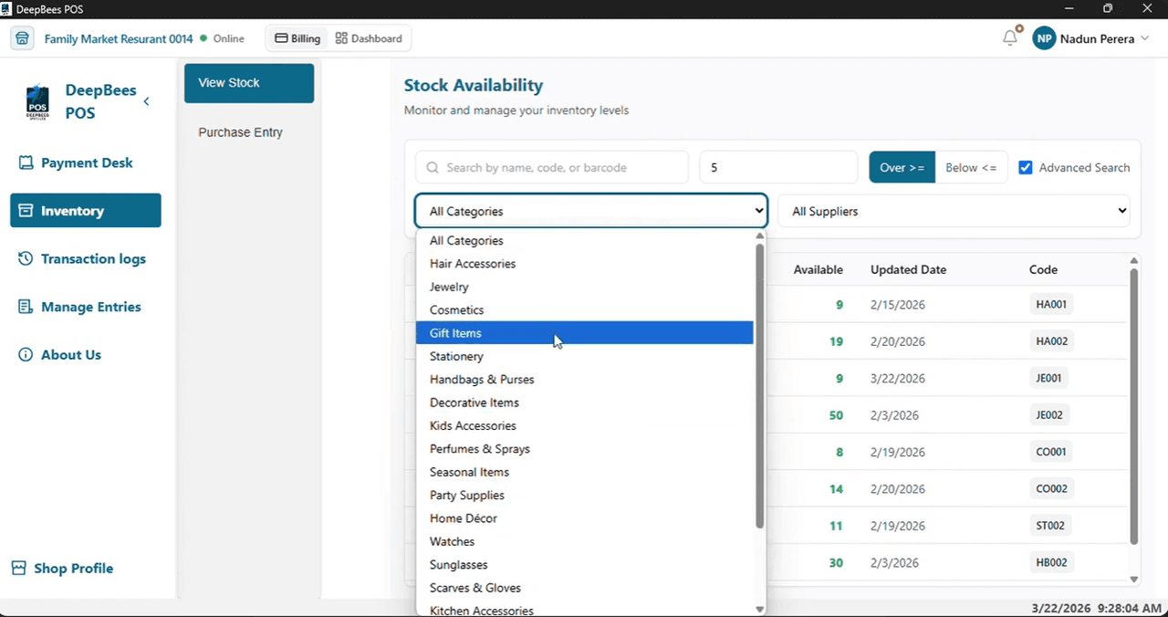Choose Watches category

pyautogui.click(x=584, y=541)
